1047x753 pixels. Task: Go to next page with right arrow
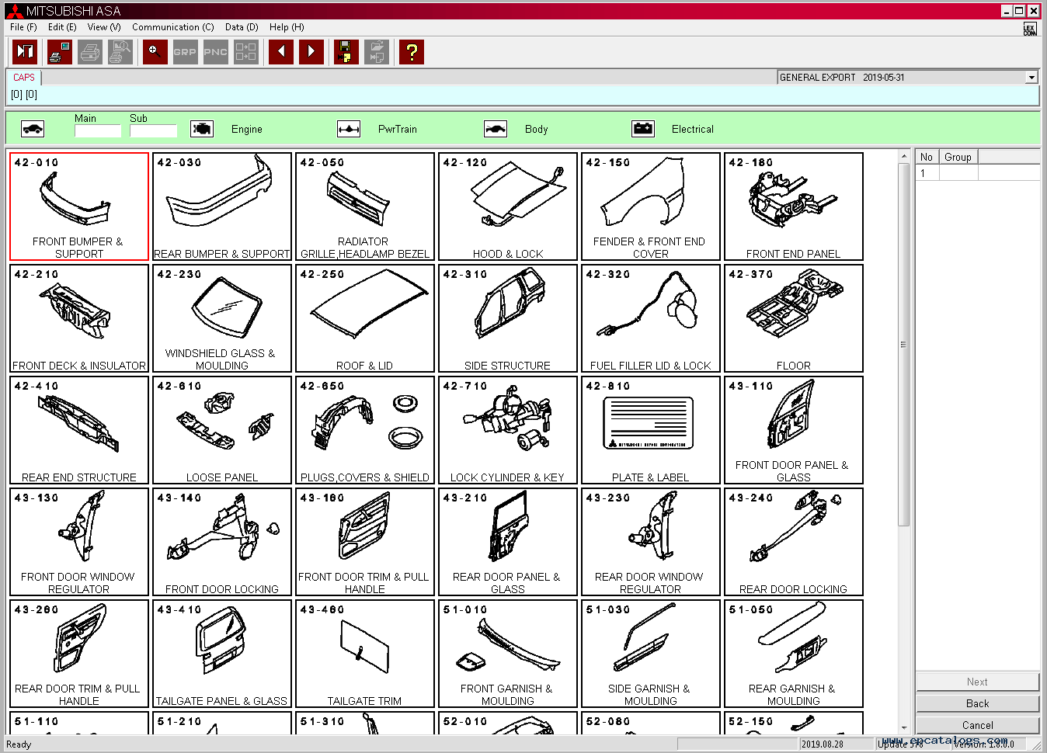(311, 52)
